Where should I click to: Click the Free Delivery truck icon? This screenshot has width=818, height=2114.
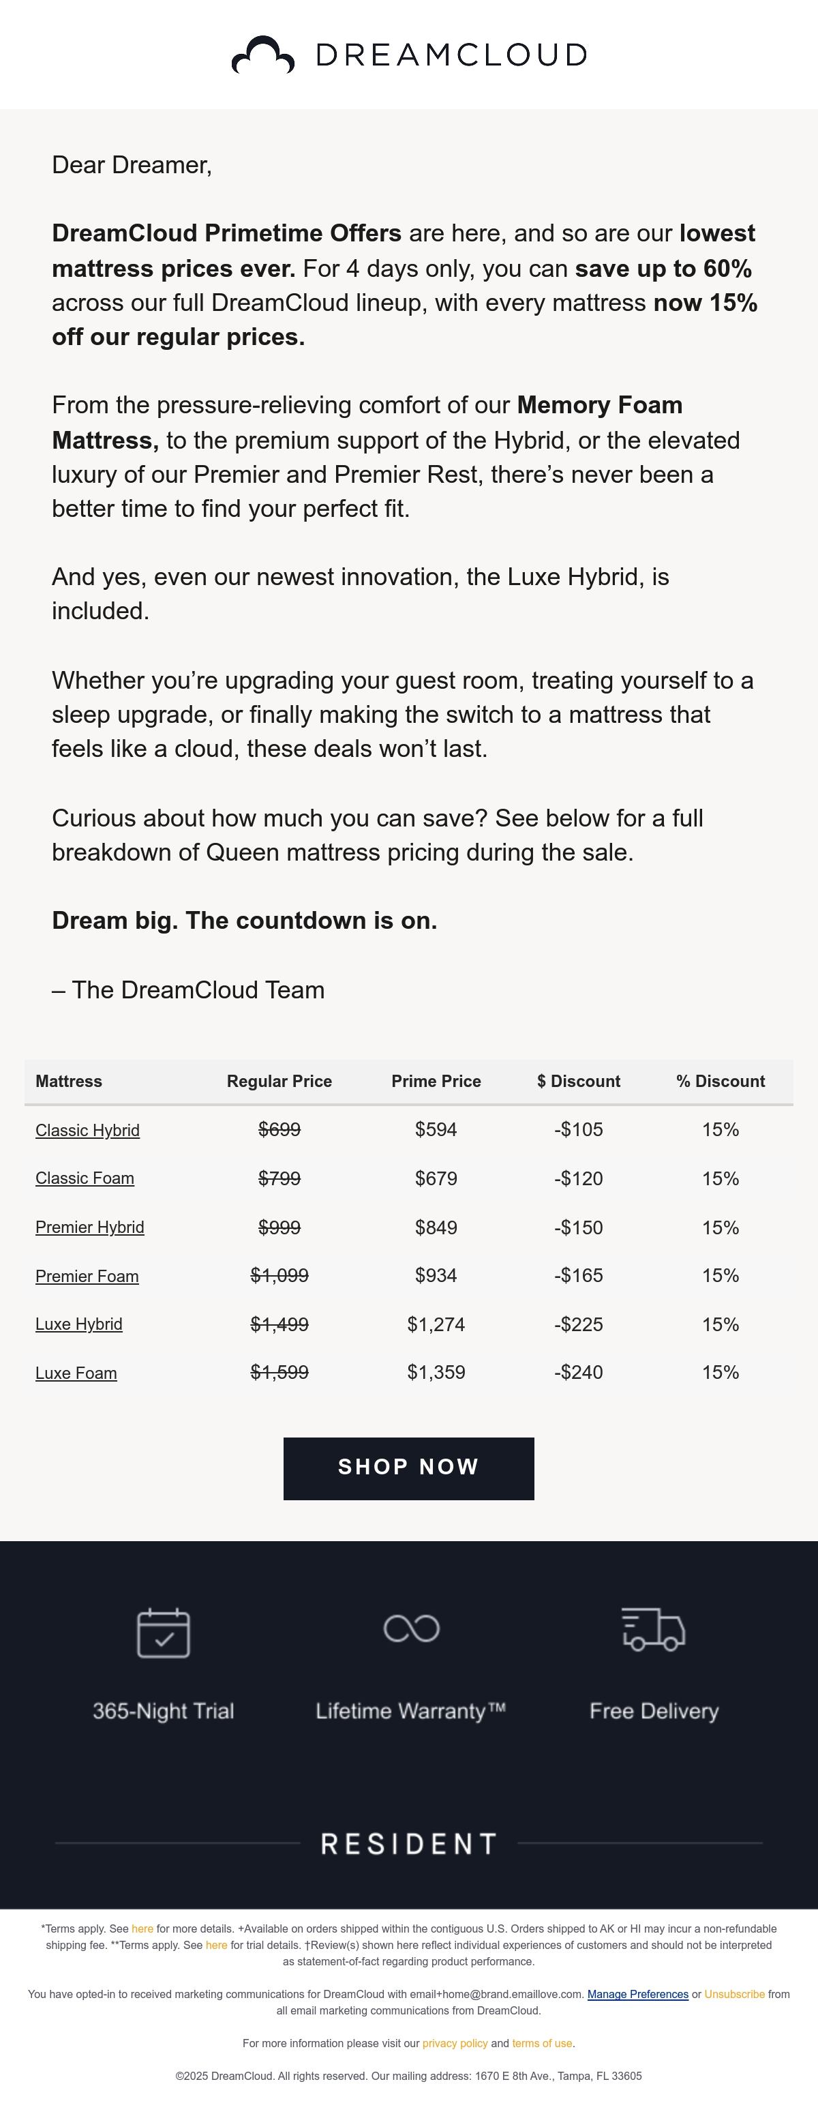[653, 1630]
